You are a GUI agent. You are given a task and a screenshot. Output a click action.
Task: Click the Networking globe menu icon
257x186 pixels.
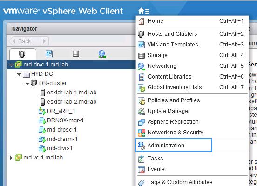(x=141, y=66)
